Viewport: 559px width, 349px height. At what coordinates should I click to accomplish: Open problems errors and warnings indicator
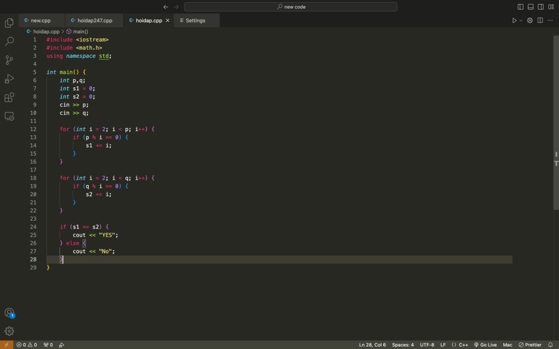pos(27,345)
